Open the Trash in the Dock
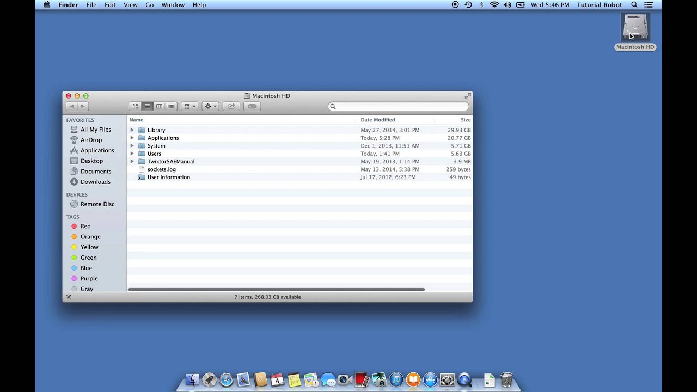 (x=506, y=379)
